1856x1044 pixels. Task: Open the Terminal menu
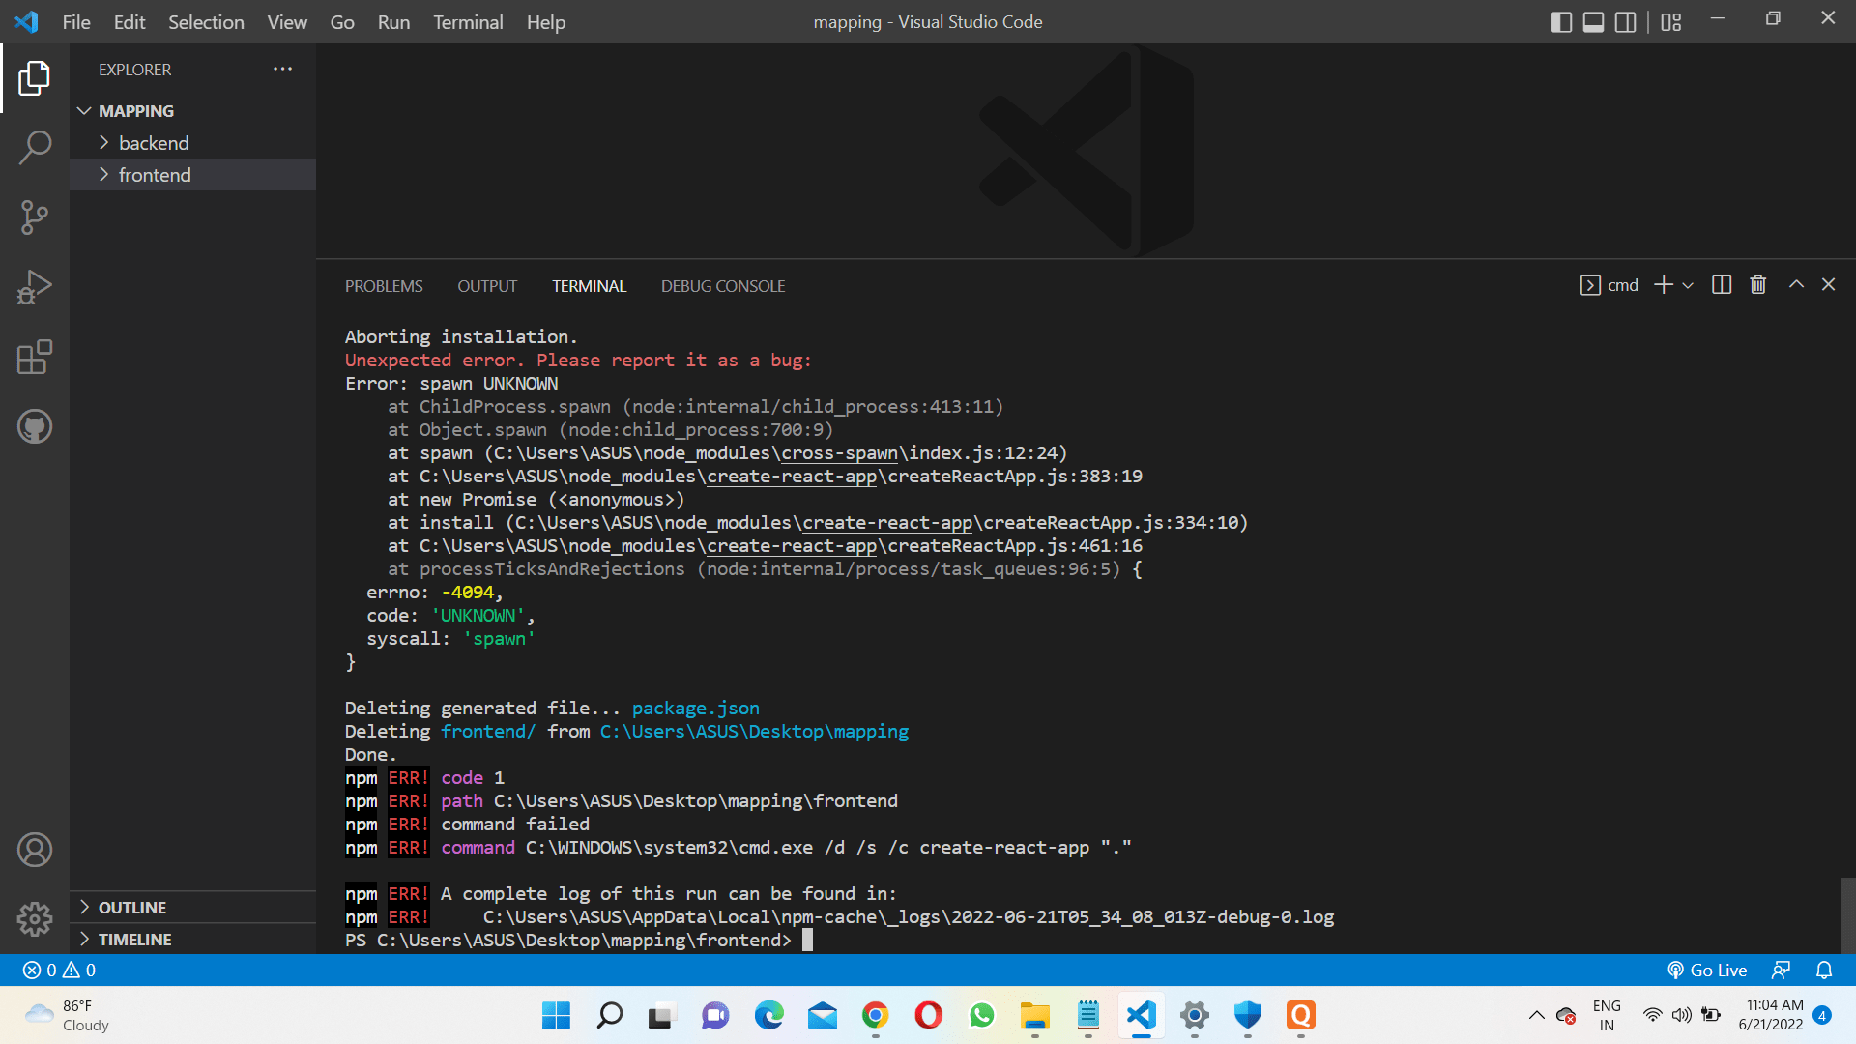pyautogui.click(x=468, y=21)
